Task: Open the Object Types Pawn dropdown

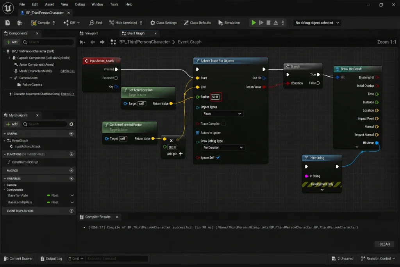Action: pos(222,114)
